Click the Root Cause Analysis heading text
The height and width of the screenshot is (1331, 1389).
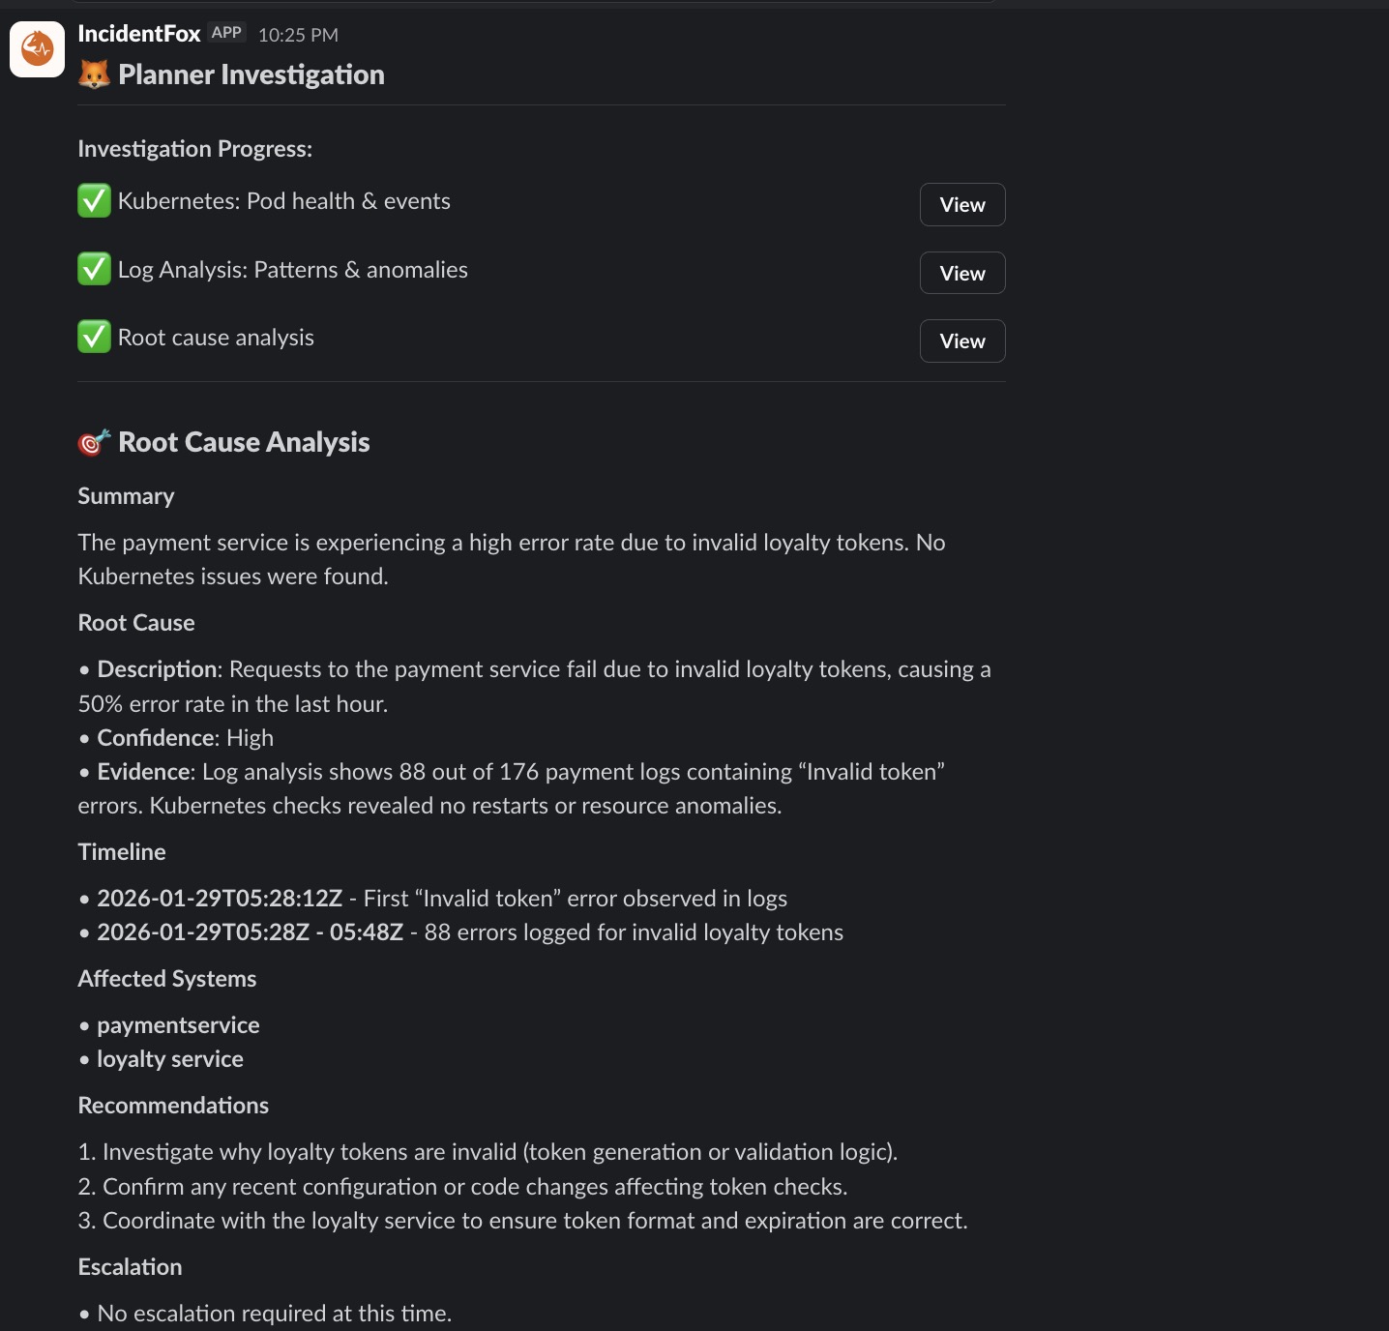coord(244,442)
